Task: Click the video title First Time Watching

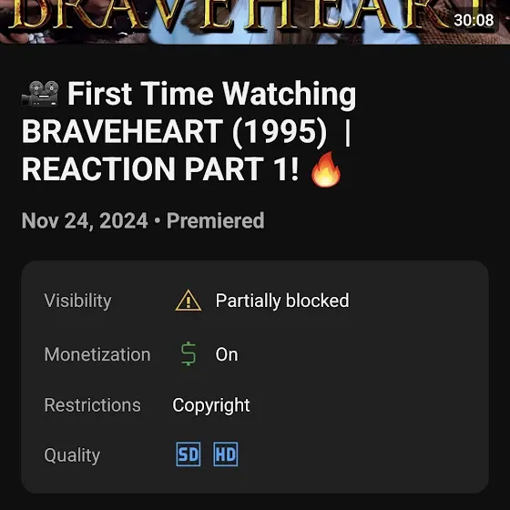Action: pos(211,94)
